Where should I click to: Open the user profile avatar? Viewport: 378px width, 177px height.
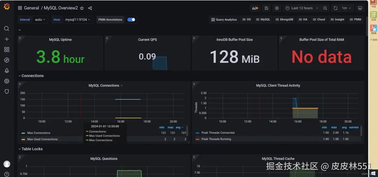coord(7,164)
